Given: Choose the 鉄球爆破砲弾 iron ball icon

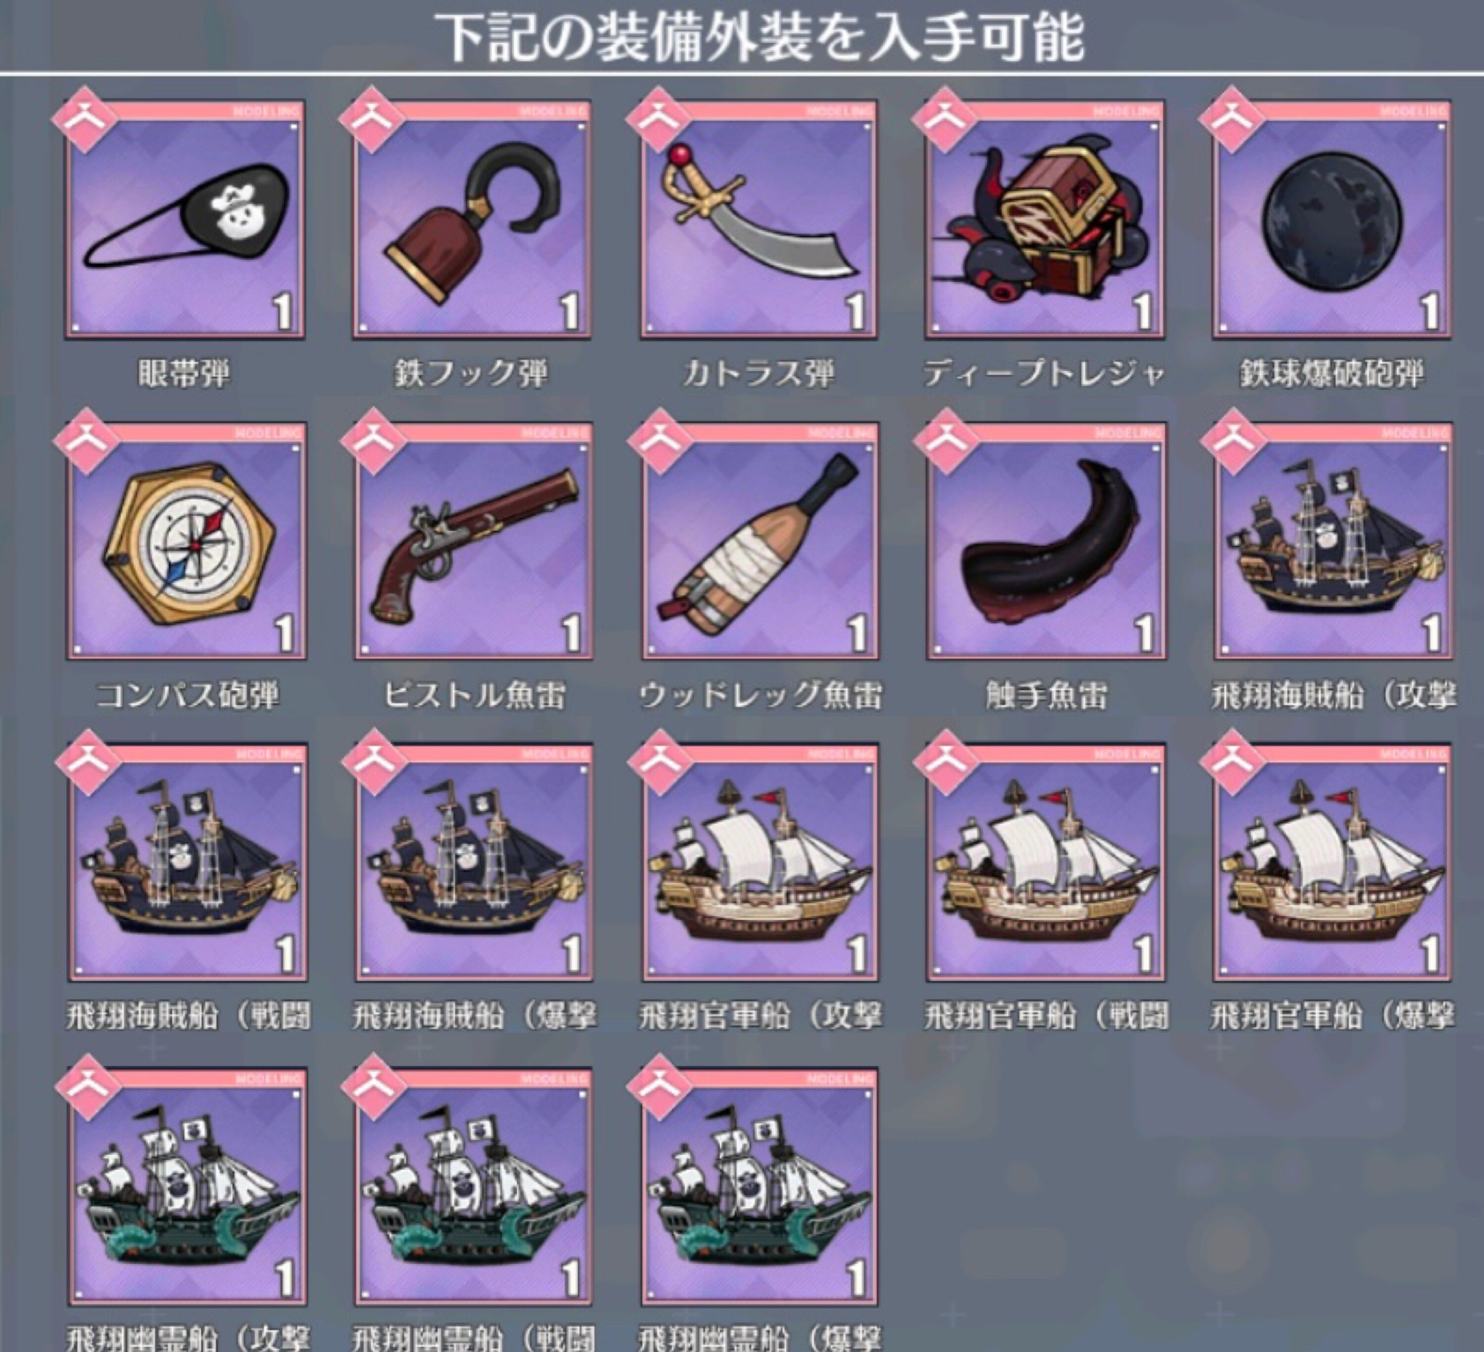Looking at the screenshot, I should [1331, 220].
